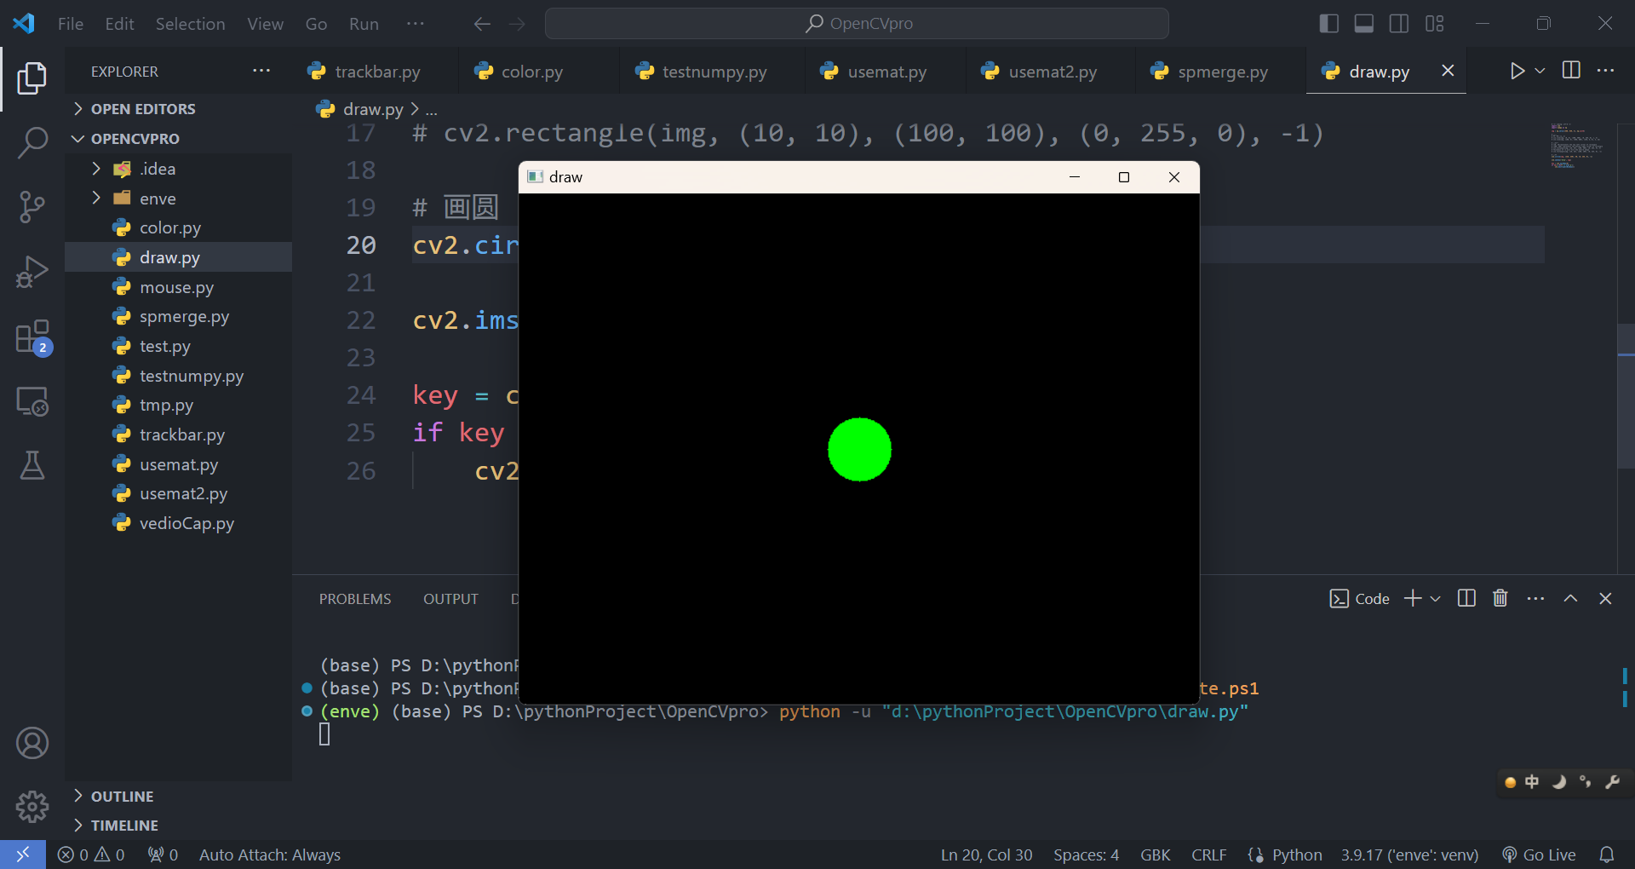The height and width of the screenshot is (869, 1635).
Task: Close the draw.py editor tab
Action: [1448, 71]
